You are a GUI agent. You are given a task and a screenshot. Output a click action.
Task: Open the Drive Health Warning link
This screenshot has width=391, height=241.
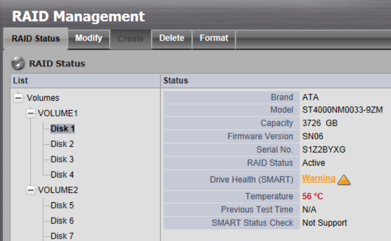pos(318,178)
